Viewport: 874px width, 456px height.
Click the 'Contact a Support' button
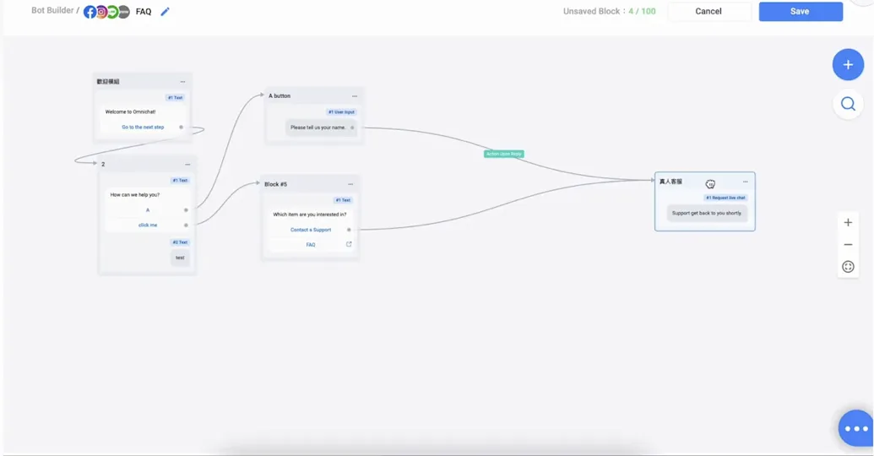point(311,230)
